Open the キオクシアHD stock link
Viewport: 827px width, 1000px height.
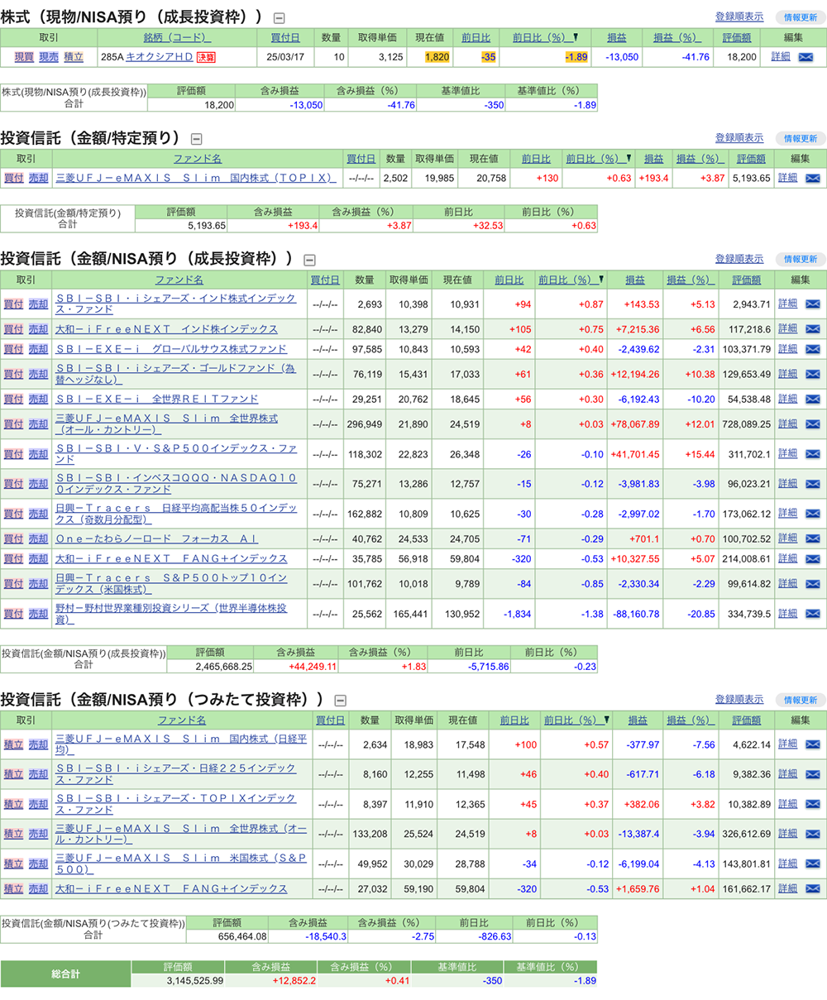pos(159,57)
